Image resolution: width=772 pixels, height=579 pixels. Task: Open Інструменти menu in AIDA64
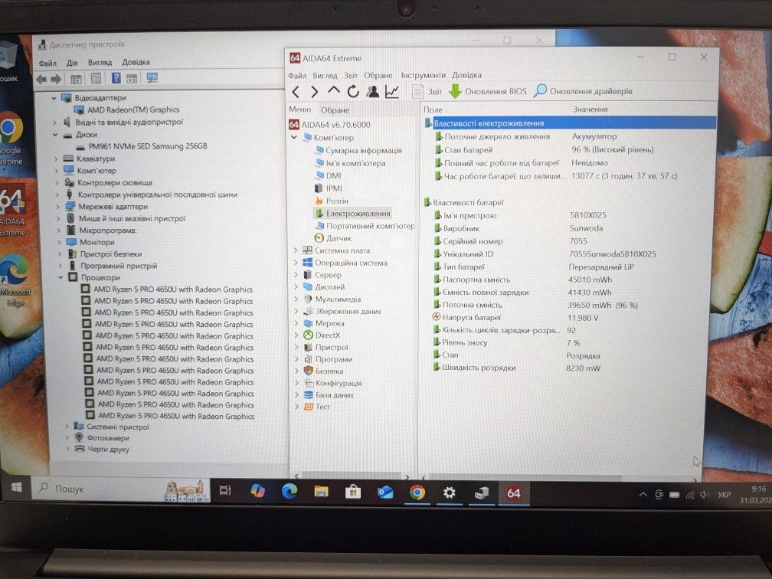[423, 75]
